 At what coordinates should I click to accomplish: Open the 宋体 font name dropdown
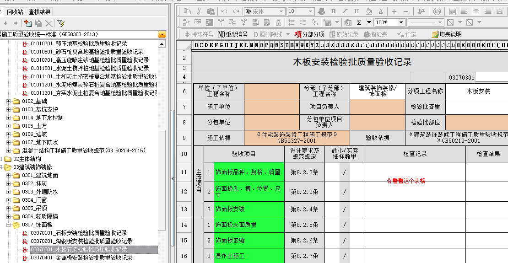(281, 11)
